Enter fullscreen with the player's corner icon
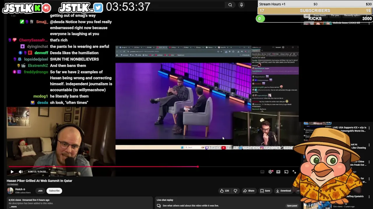 click(x=294, y=172)
